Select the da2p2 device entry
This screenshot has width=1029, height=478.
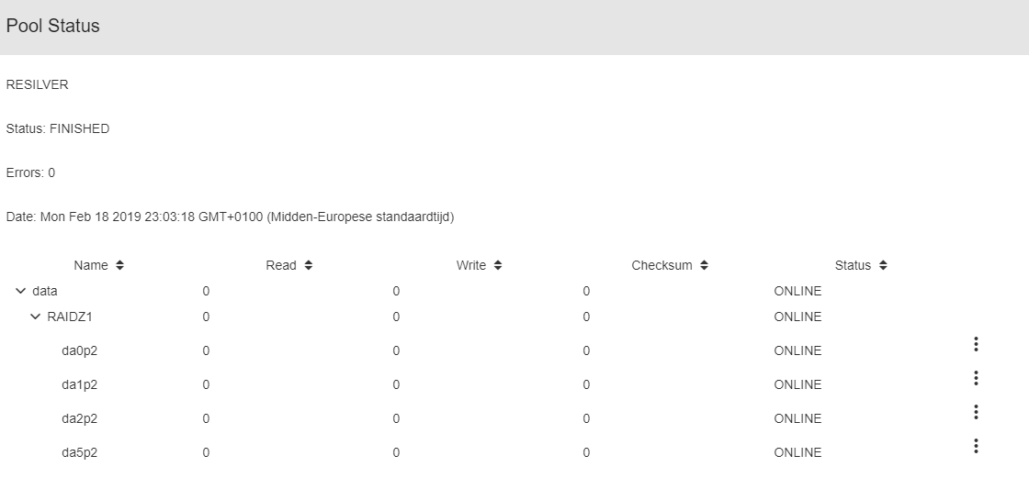coord(79,418)
